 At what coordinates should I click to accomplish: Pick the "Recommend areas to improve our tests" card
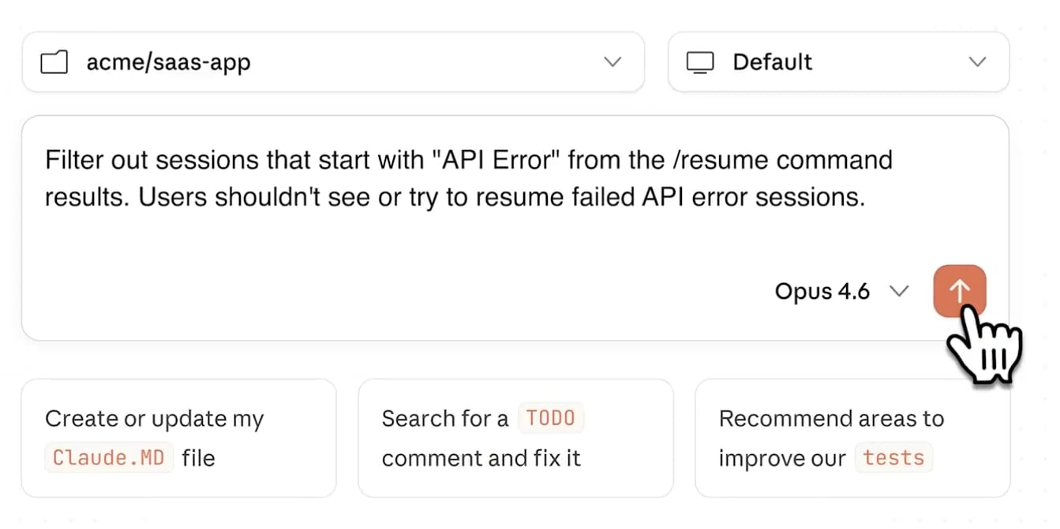click(x=852, y=438)
